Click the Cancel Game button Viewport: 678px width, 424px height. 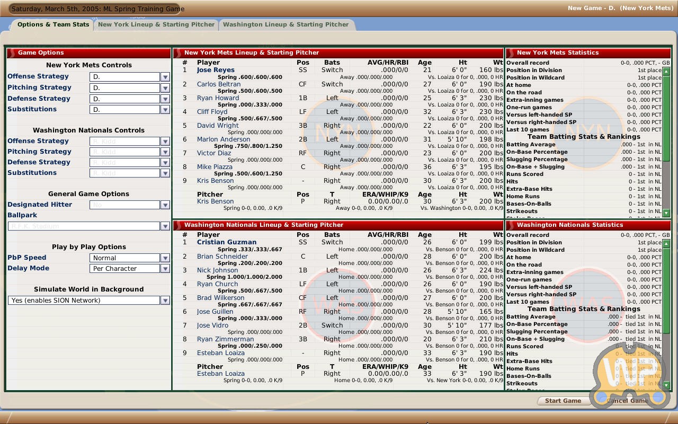(x=627, y=401)
